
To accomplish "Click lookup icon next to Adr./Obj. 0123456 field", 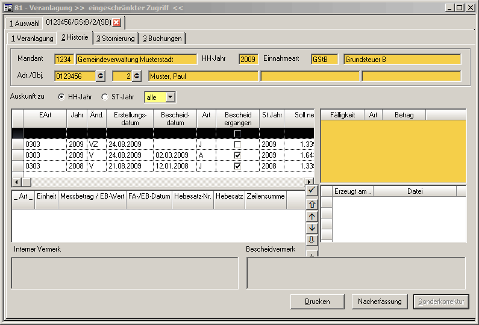I will pos(101,76).
